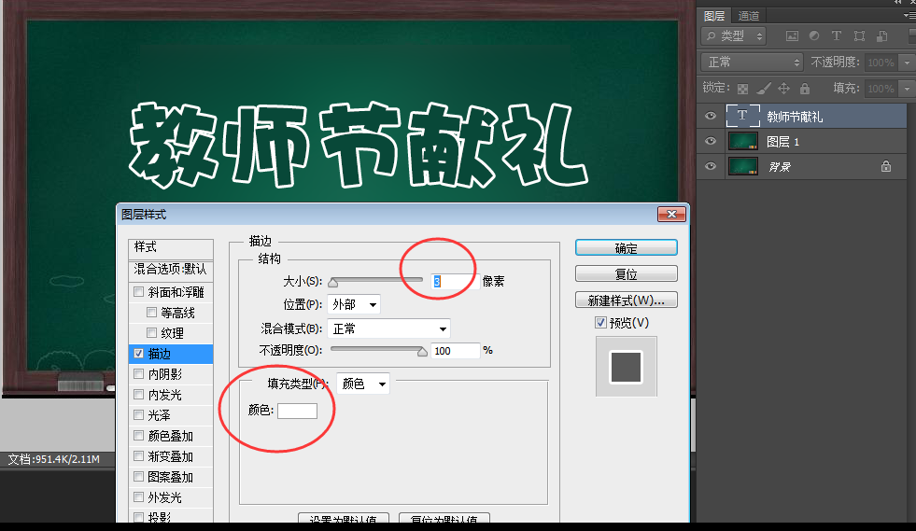The width and height of the screenshot is (916, 531).
Task: Open the 不透明度 opacity arrow in Layers panel
Action: [908, 63]
